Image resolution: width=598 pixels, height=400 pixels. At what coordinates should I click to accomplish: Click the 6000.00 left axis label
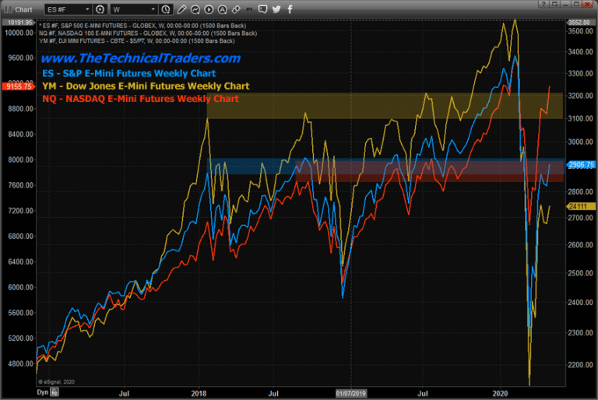coord(20,287)
